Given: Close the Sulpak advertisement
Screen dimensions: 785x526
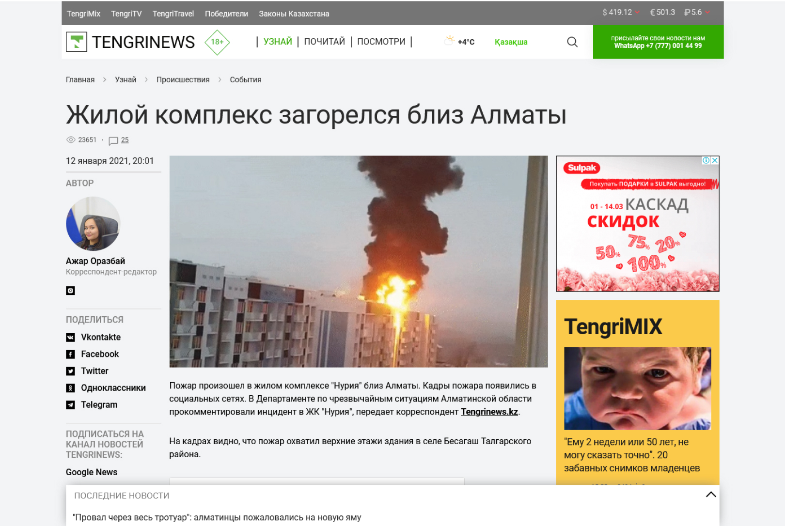Looking at the screenshot, I should tap(715, 160).
